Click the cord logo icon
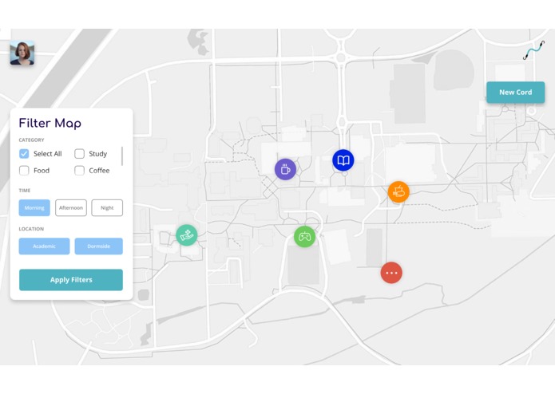Screen dimensions: 555x394 tap(533, 50)
